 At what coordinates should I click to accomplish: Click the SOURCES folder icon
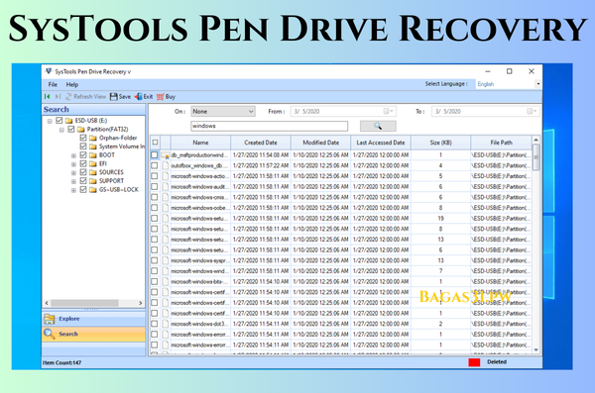[x=93, y=172]
